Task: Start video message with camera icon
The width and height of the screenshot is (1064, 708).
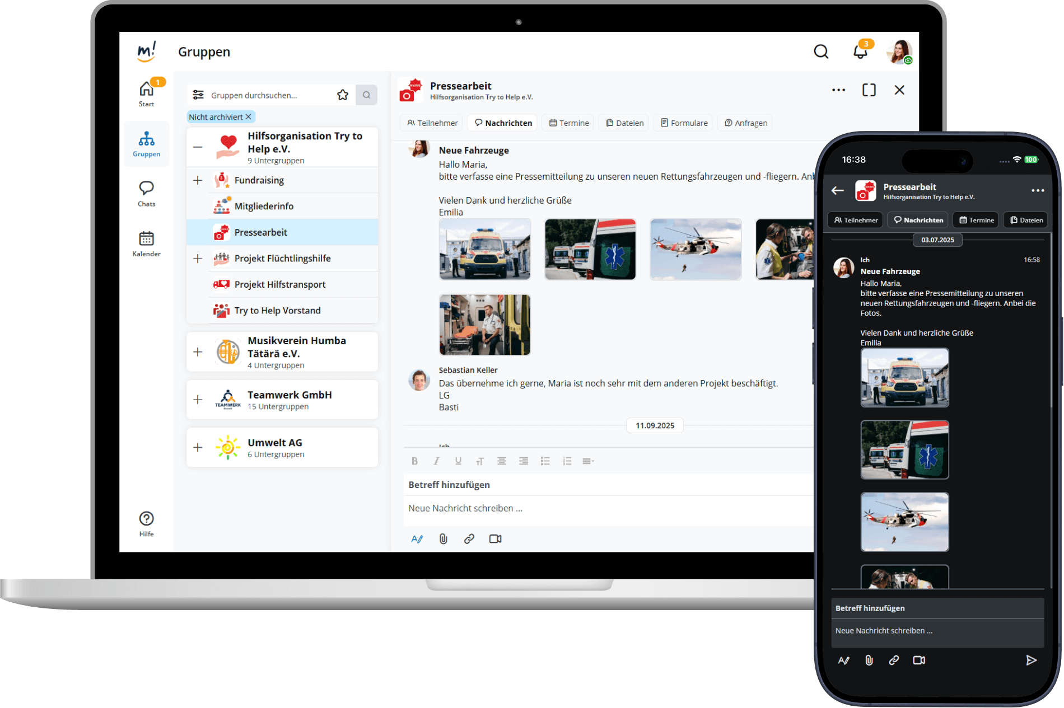Action: (x=495, y=538)
